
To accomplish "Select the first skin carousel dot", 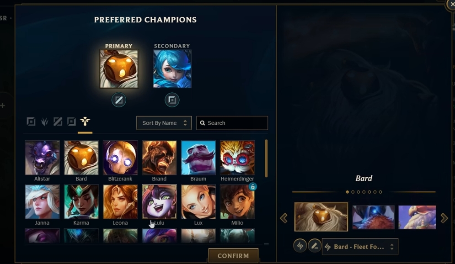I will [x=348, y=192].
